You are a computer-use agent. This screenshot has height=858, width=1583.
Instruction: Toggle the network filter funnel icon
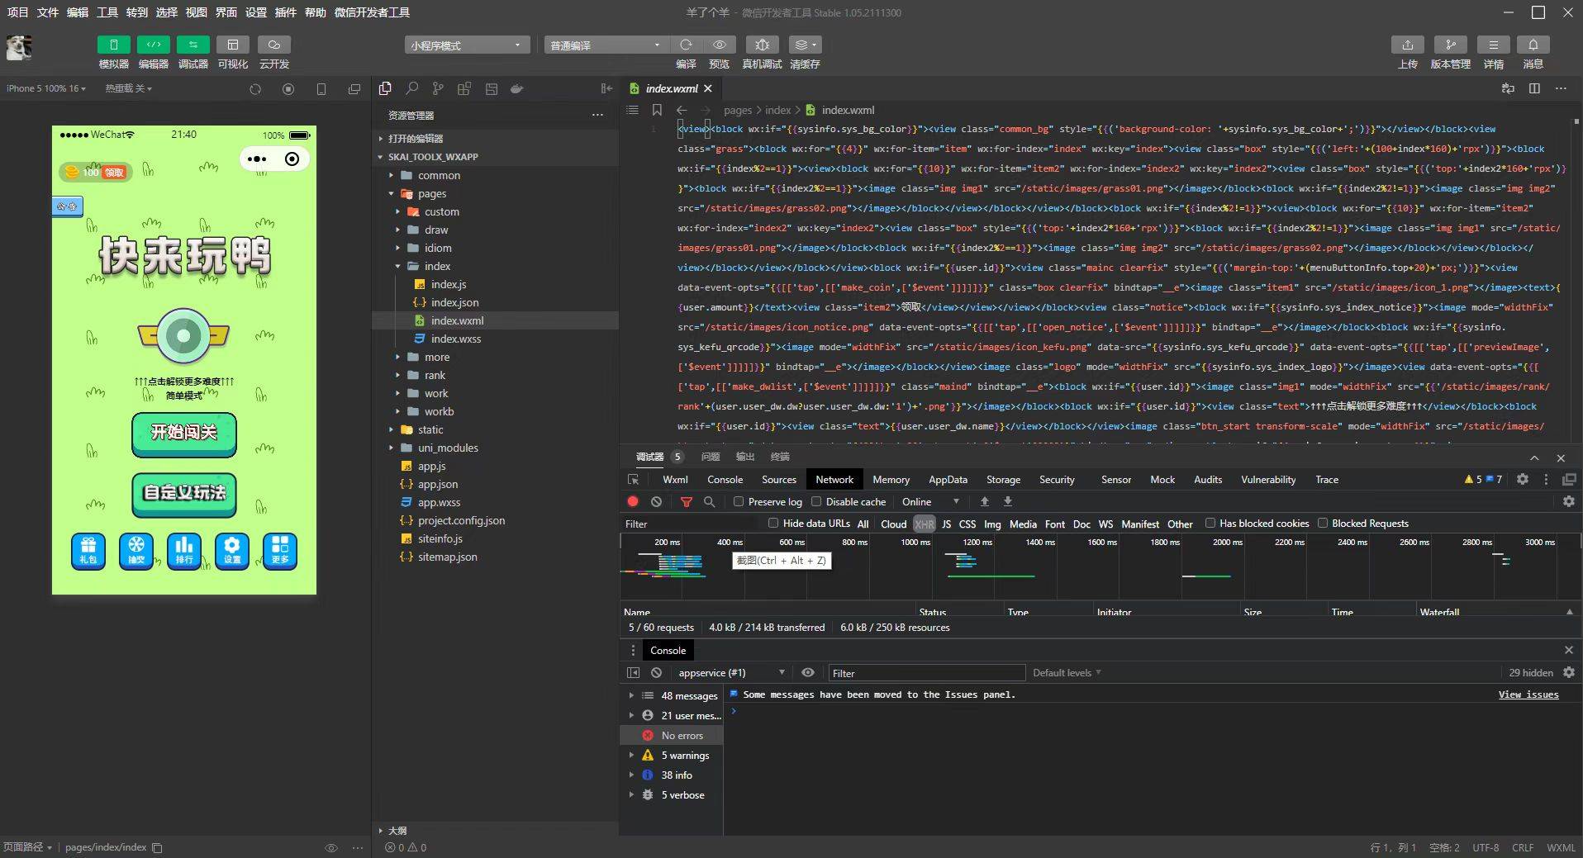[x=686, y=501]
